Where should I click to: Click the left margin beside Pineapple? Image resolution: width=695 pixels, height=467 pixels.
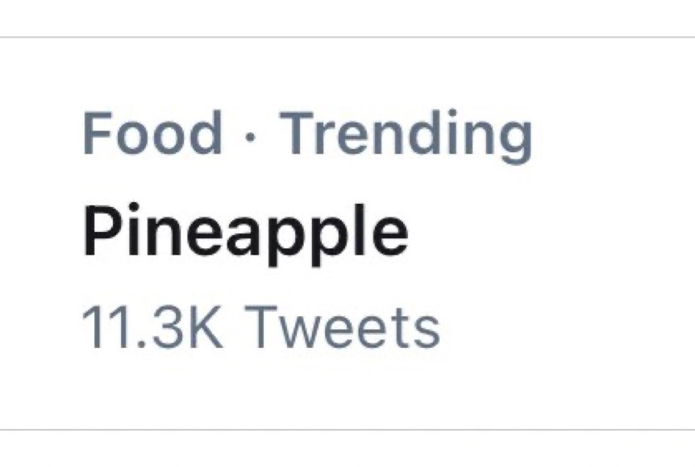(x=40, y=233)
